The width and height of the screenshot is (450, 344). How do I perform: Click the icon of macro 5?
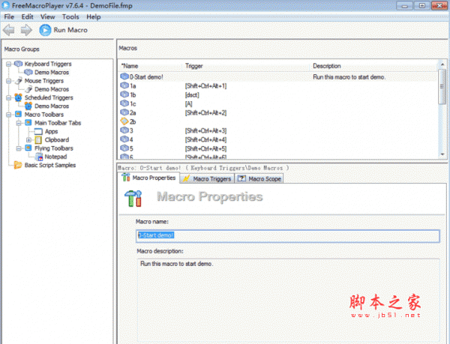point(124,148)
